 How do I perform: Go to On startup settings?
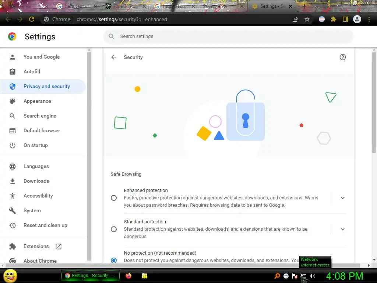tap(43, 145)
